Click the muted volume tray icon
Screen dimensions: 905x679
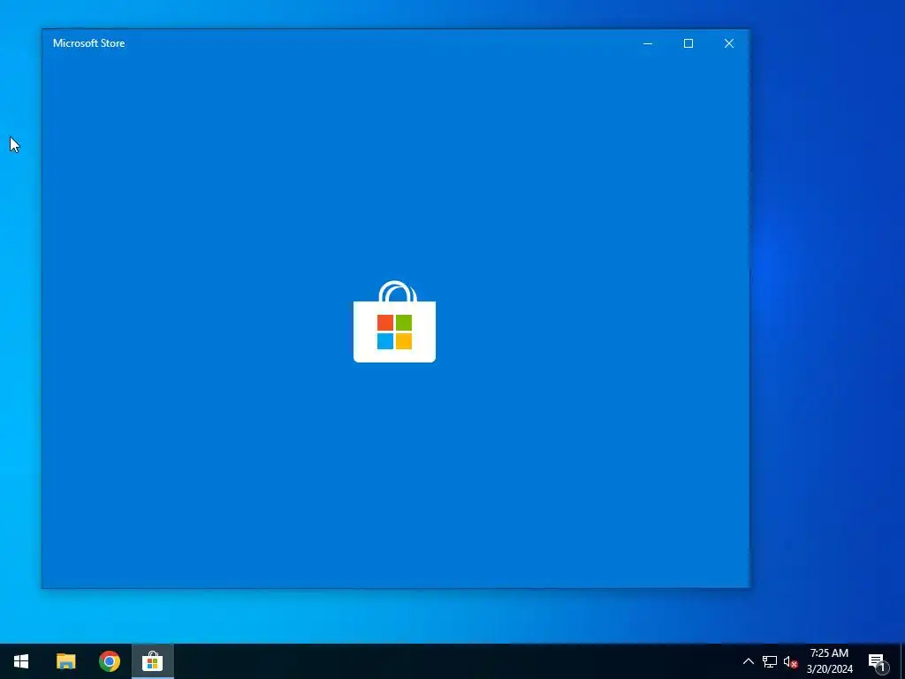[x=790, y=661]
